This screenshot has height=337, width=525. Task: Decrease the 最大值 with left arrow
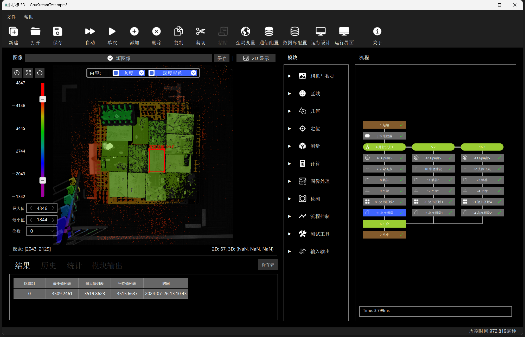click(31, 208)
